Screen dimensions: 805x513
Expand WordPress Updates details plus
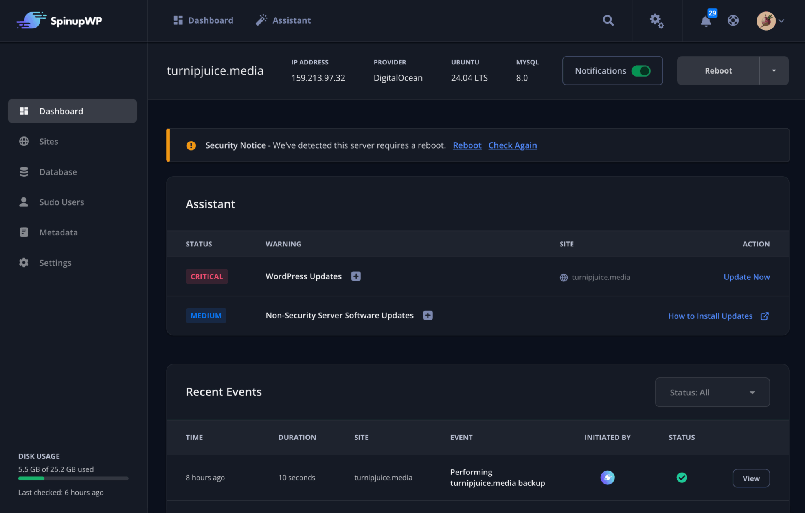[356, 276]
